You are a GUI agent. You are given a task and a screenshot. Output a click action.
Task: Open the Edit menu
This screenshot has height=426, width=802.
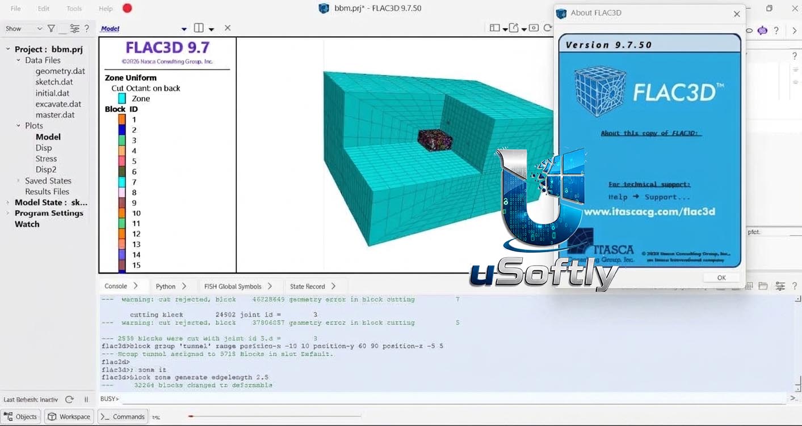44,8
